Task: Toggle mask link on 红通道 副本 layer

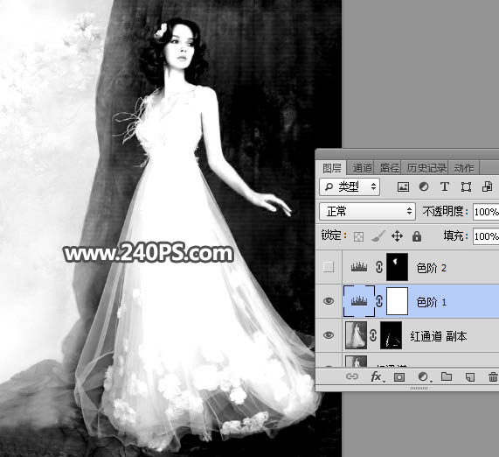Action: click(373, 335)
